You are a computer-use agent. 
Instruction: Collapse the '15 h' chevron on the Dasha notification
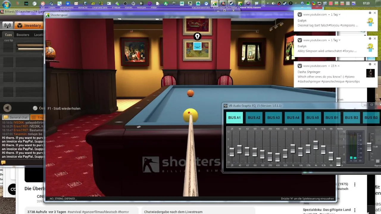338,66
